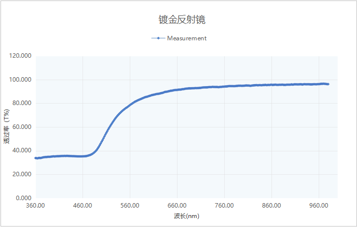This screenshot has width=357, height=231.
Task: Click the 0.000 y-axis tick label
Action: [x=23, y=198]
